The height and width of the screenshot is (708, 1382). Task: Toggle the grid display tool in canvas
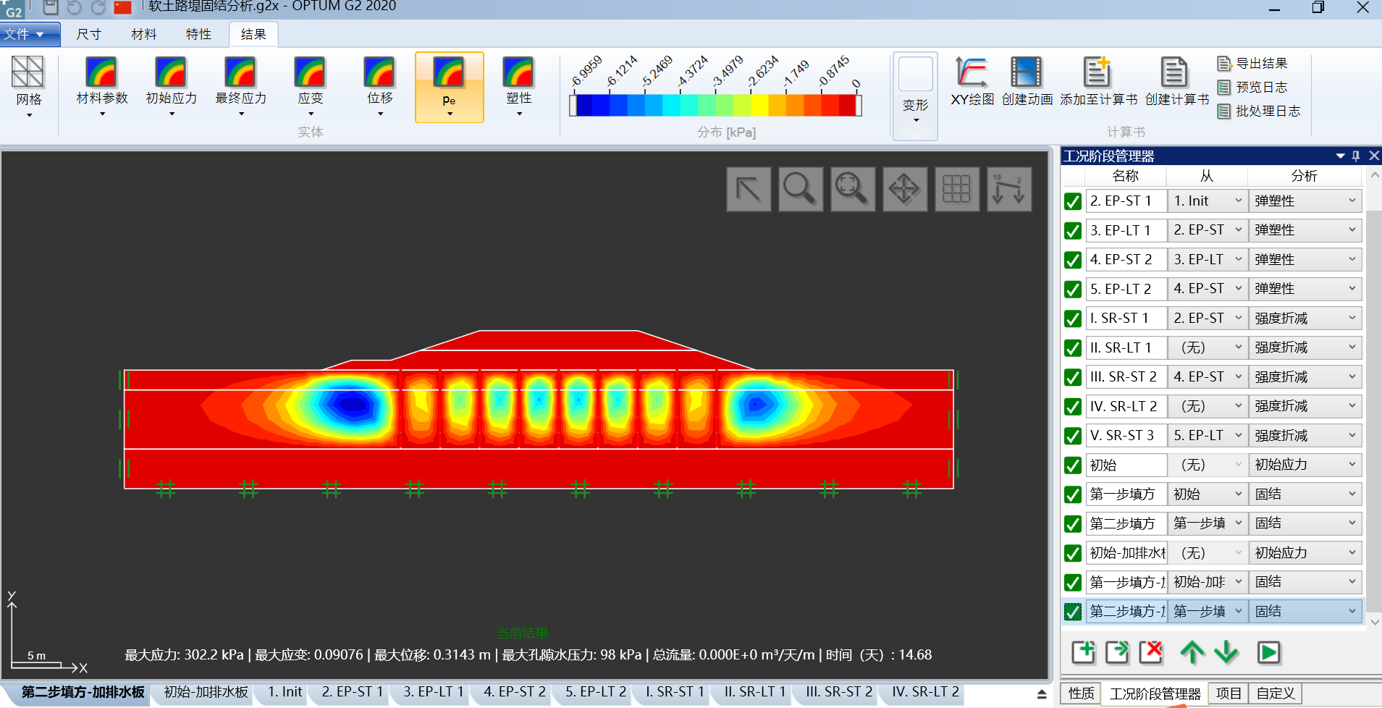point(956,190)
